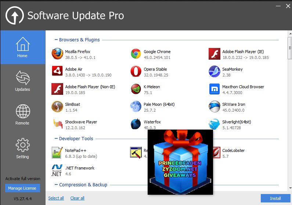Switch to the Updates tab
The width and height of the screenshot is (292, 205).
click(x=23, y=81)
